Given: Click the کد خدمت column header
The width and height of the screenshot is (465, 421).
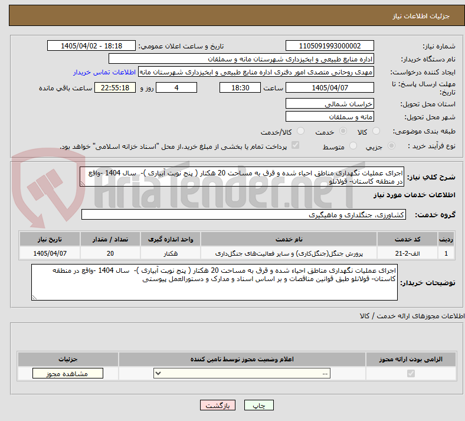Looking at the screenshot, I should point(408,239).
